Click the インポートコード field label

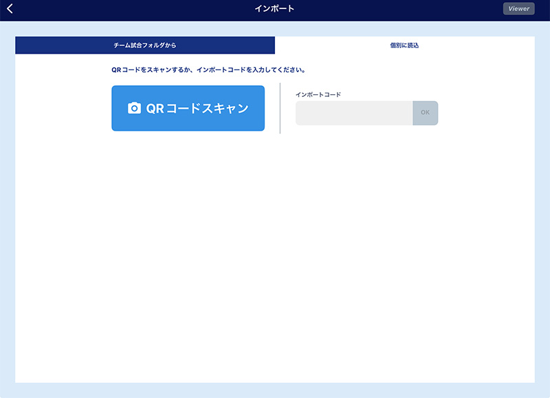point(318,94)
